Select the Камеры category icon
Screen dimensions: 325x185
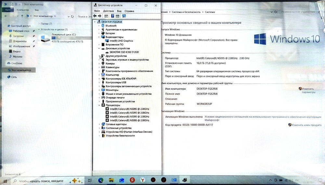[x=103, y=64]
